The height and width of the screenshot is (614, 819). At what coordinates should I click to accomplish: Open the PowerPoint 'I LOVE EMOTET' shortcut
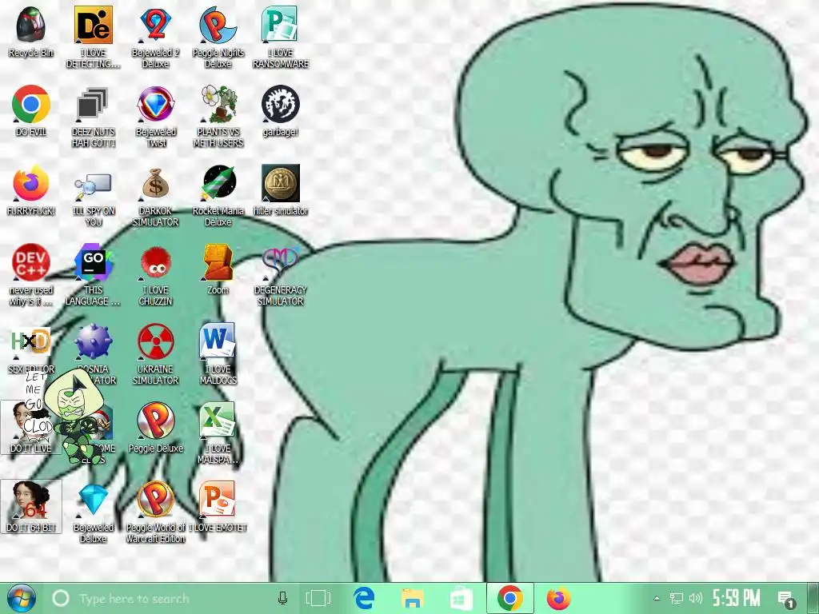[x=218, y=506]
